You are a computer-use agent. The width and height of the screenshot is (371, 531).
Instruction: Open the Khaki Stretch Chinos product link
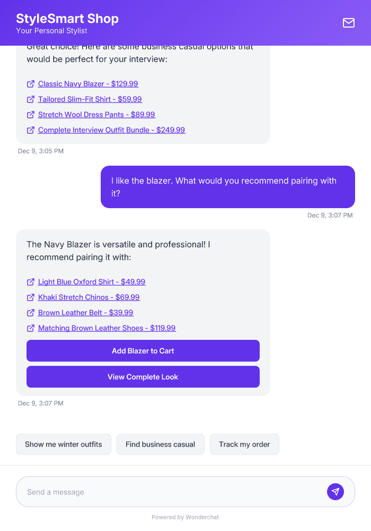click(89, 297)
